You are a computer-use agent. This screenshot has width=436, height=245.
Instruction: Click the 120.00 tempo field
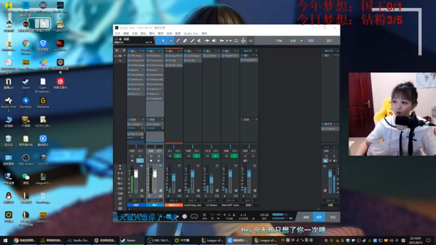(x=264, y=215)
